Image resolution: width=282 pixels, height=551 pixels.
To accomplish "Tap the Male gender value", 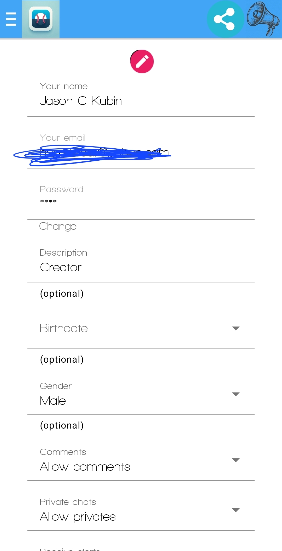I will point(53,401).
